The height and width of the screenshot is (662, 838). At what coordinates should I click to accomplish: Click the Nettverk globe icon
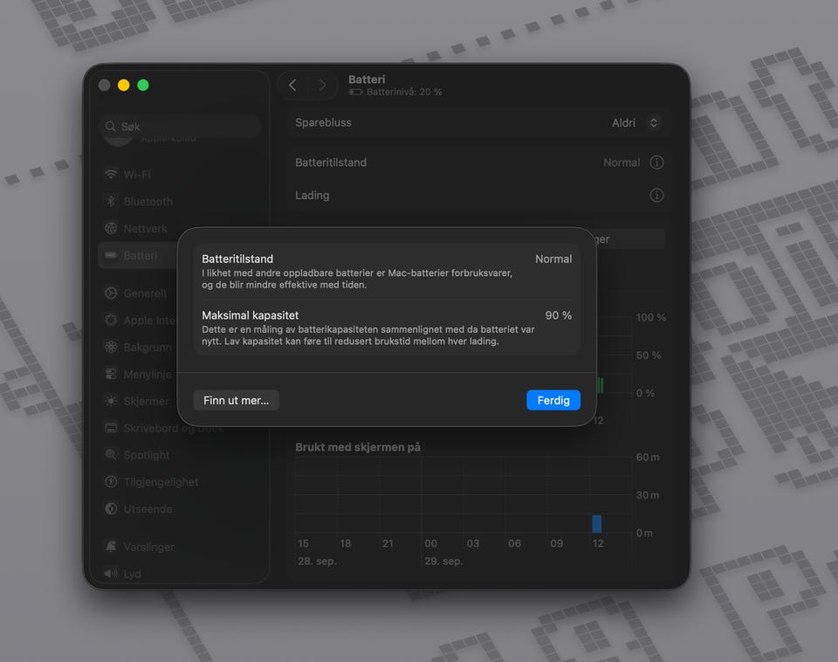coord(111,228)
